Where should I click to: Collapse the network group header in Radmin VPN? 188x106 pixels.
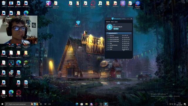(x=119, y=33)
